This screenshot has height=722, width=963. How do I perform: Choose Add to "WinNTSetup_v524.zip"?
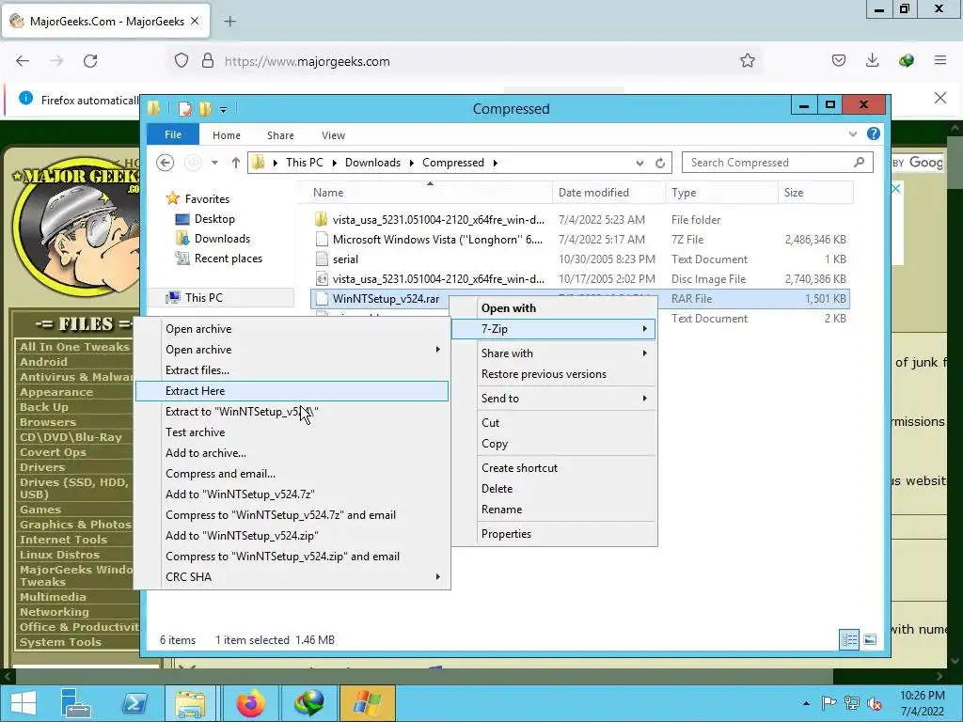pyautogui.click(x=292, y=536)
